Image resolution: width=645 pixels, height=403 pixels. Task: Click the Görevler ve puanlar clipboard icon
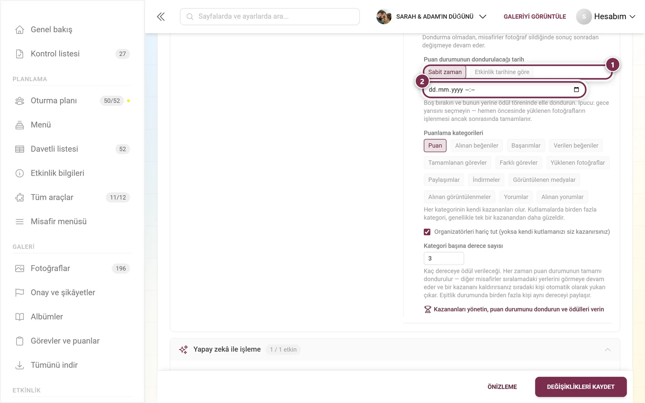tap(20, 341)
